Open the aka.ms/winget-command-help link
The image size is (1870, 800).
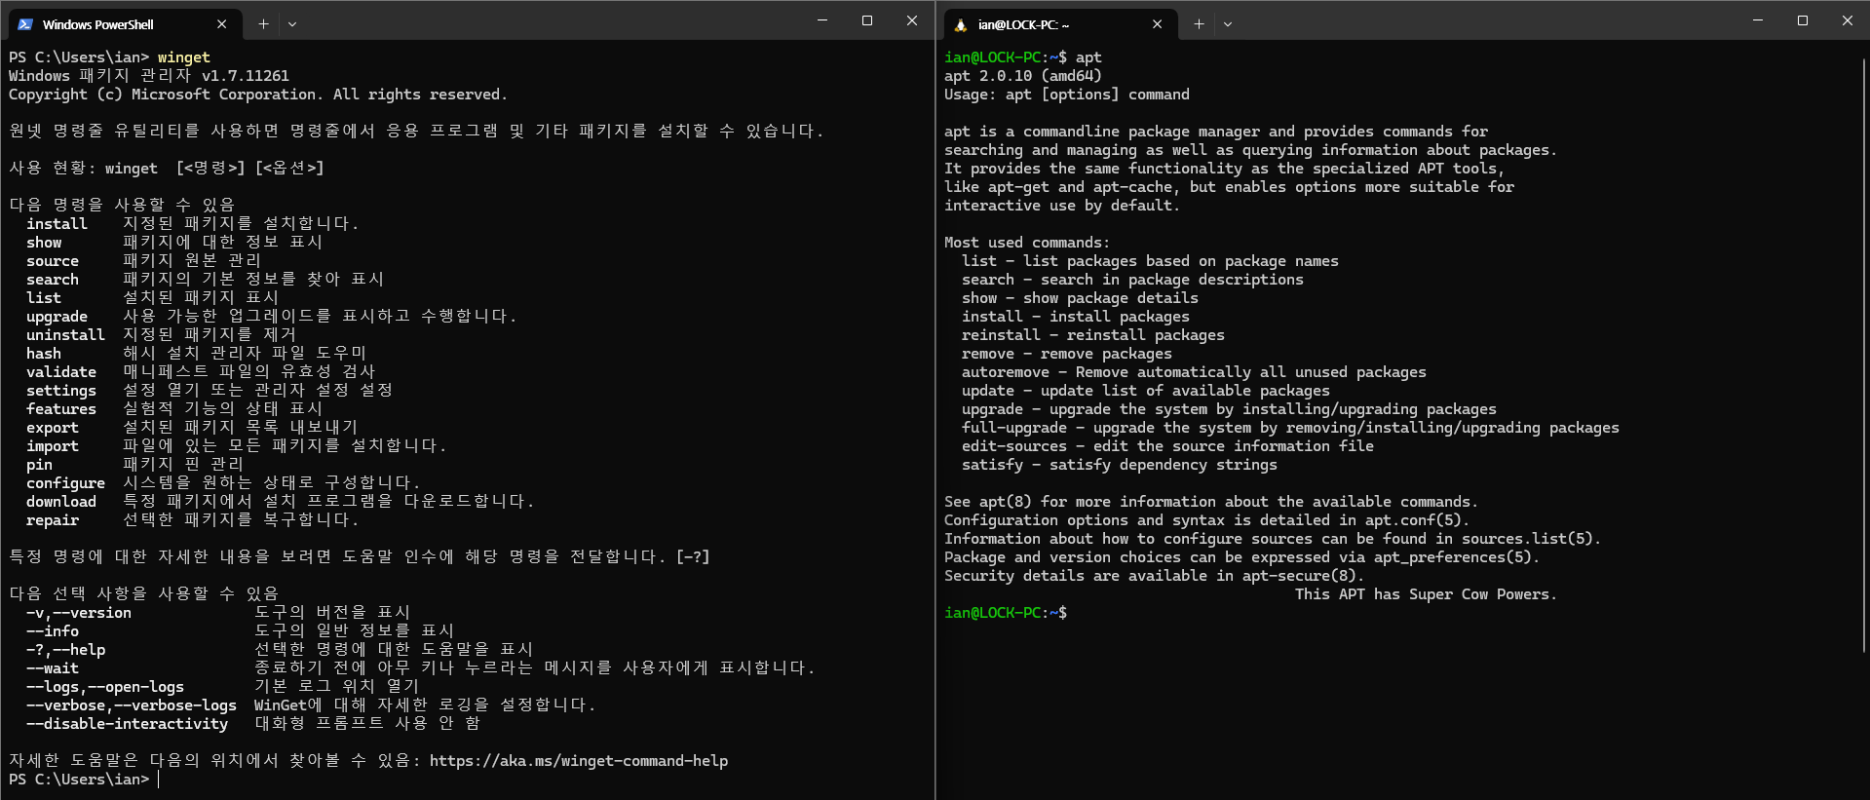tap(579, 761)
